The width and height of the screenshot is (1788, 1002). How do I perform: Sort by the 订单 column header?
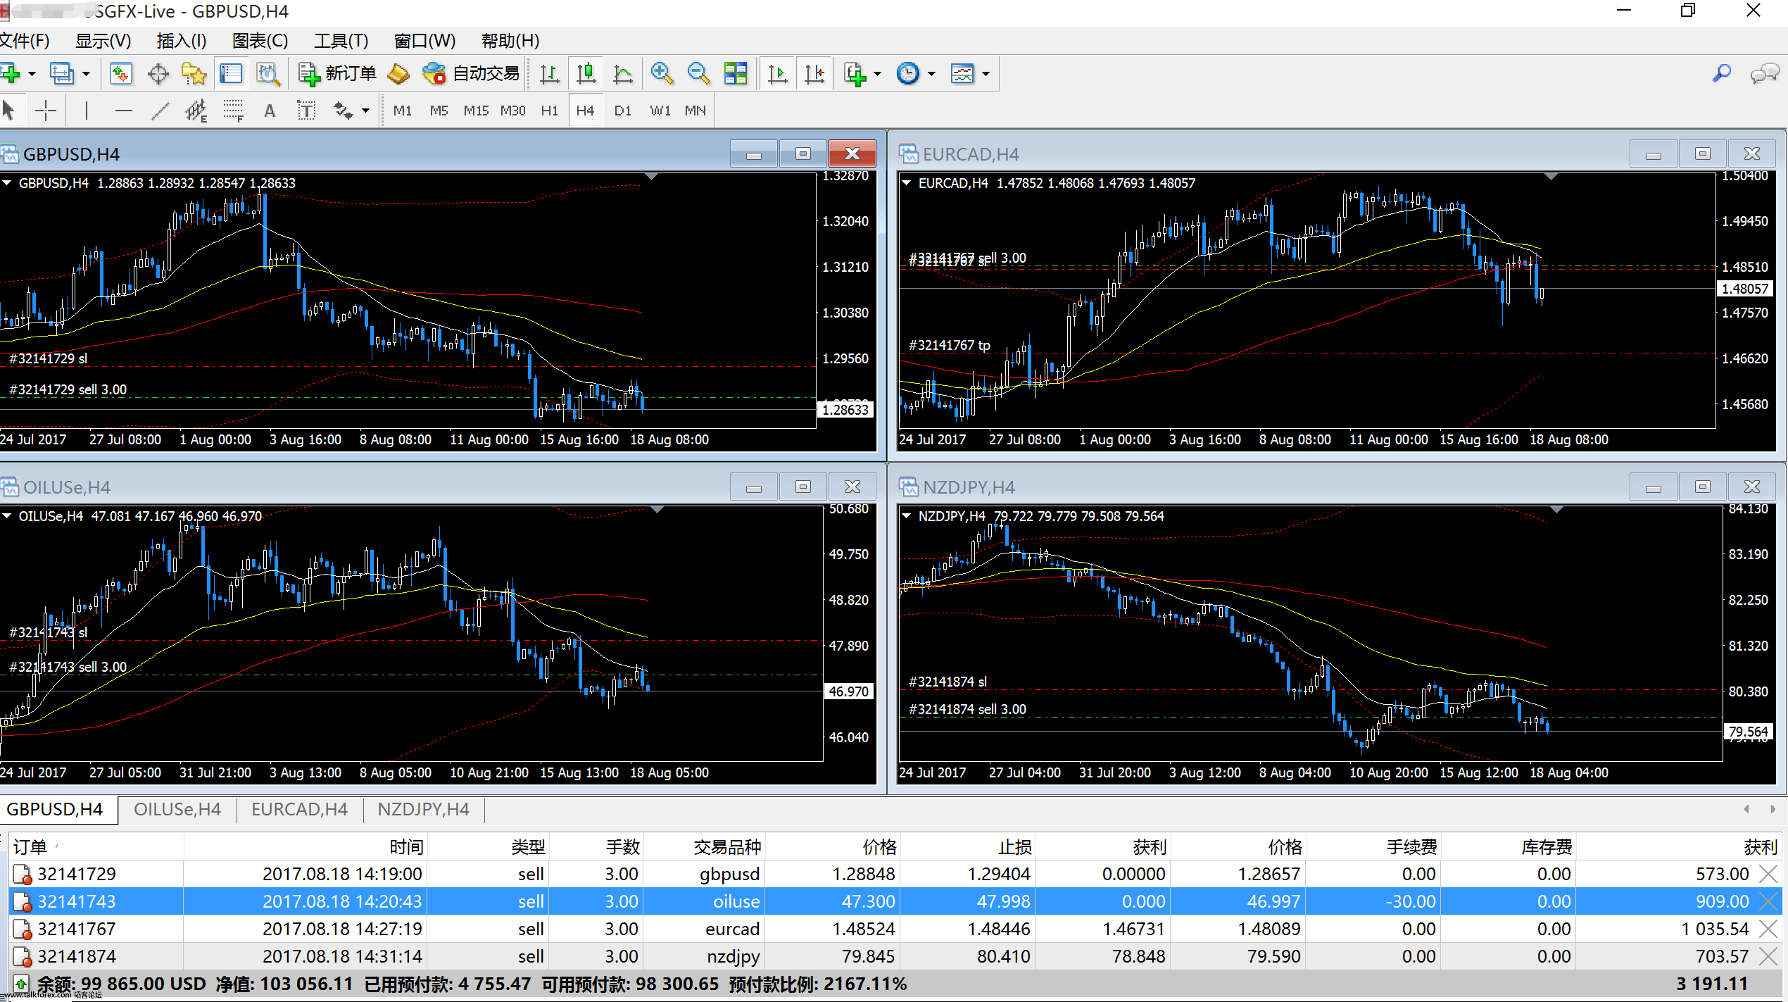click(x=96, y=846)
